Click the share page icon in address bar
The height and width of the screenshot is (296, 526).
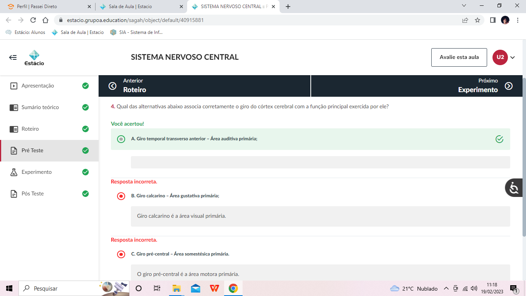tap(465, 20)
